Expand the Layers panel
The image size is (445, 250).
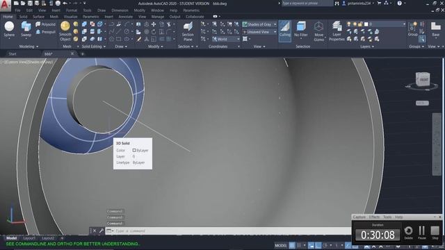367,47
